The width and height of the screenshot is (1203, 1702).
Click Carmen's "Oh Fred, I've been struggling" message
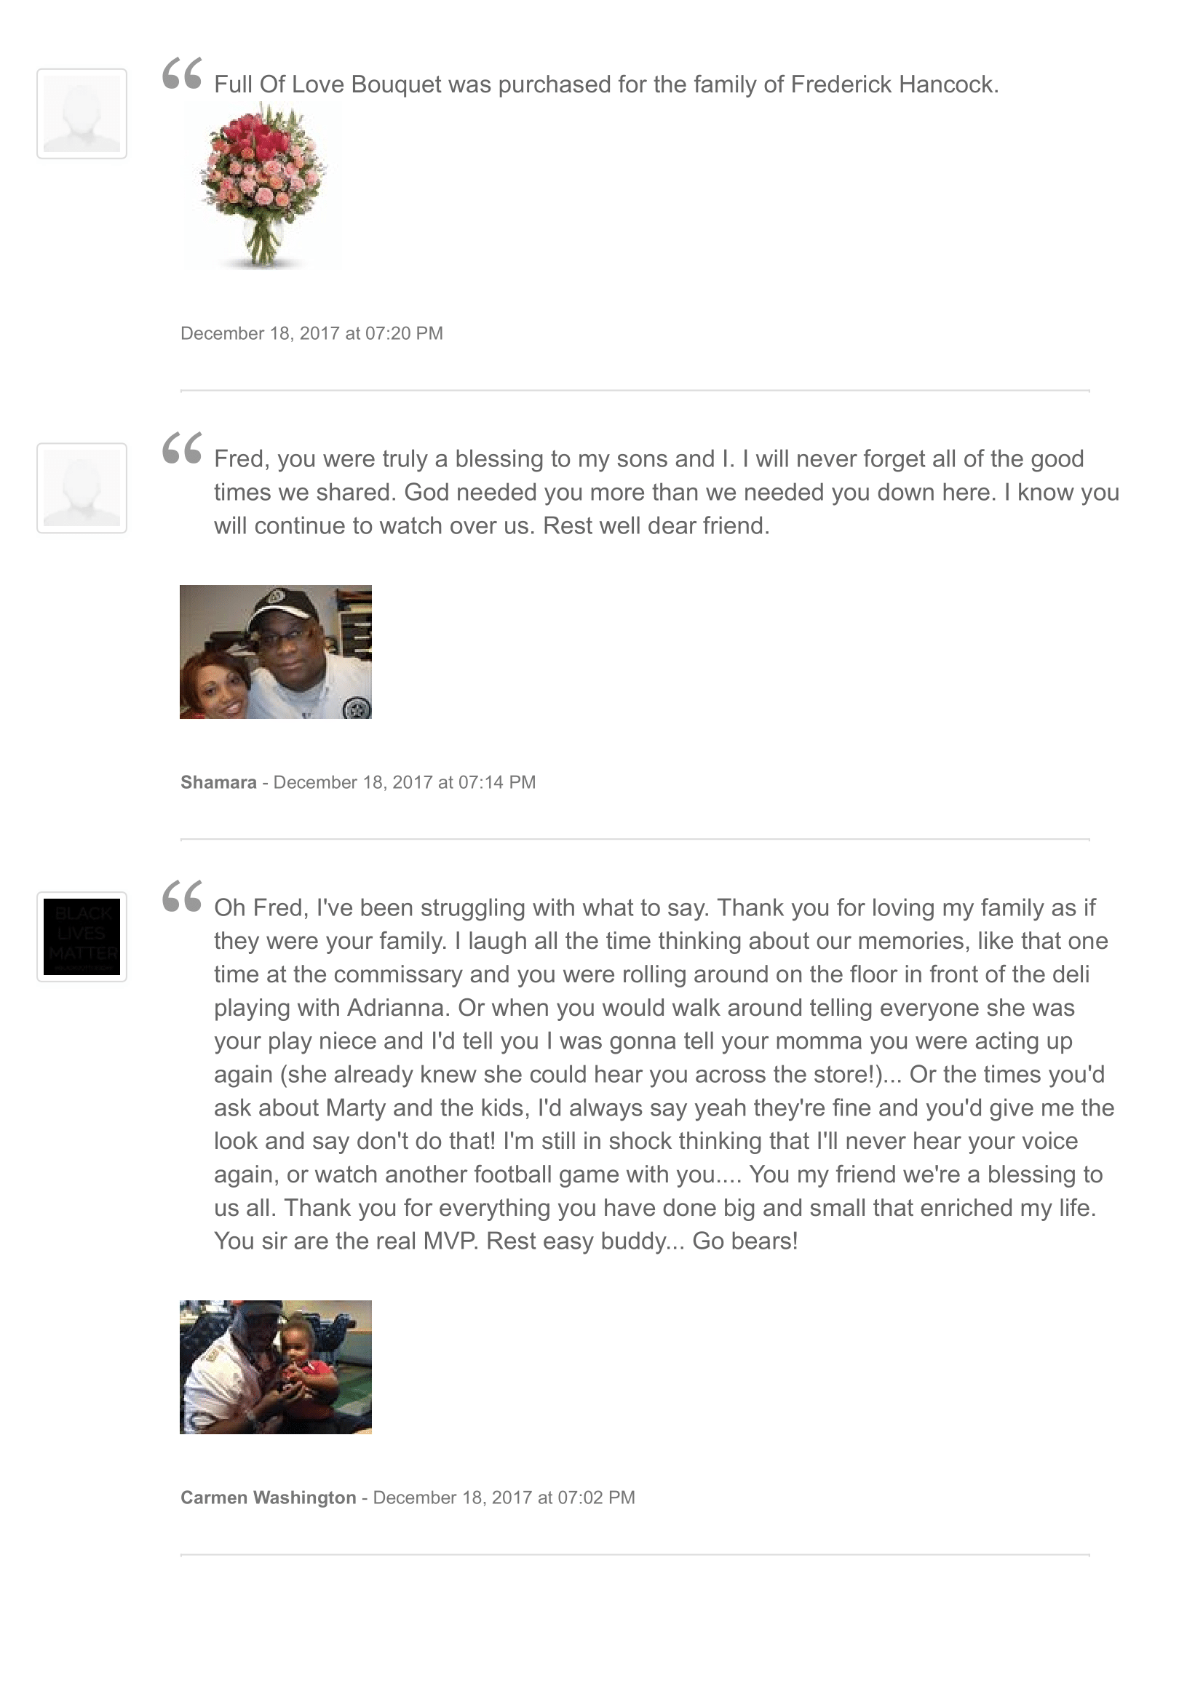[x=664, y=1074]
